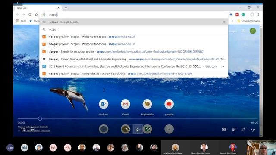The height and width of the screenshot is (155, 276).
Task: Toggle captions in the video player
Action: coord(32,130)
